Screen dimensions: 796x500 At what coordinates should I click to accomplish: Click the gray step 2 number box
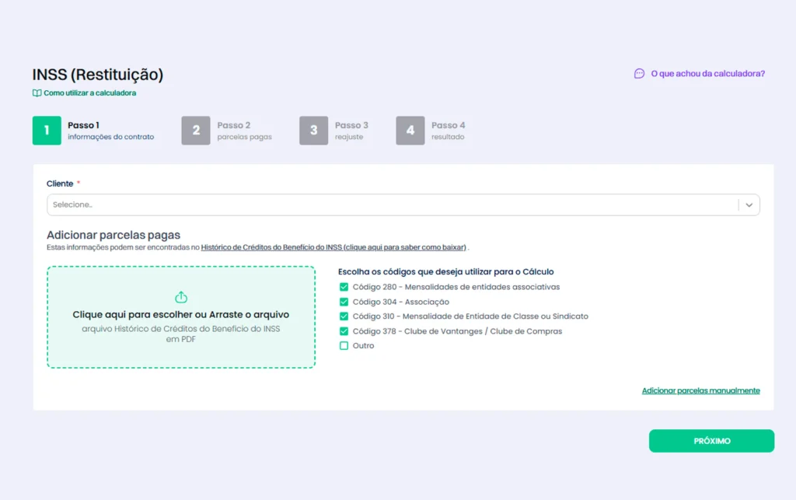coord(196,131)
